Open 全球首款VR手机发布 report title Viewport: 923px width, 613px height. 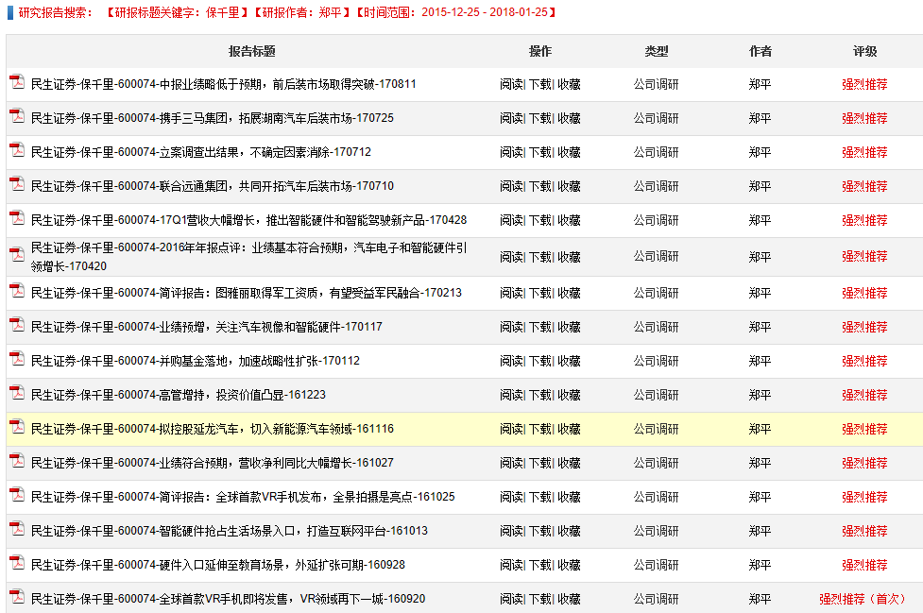coord(243,497)
